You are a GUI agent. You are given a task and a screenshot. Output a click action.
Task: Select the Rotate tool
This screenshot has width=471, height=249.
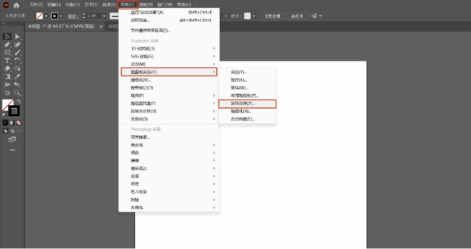pos(18,60)
